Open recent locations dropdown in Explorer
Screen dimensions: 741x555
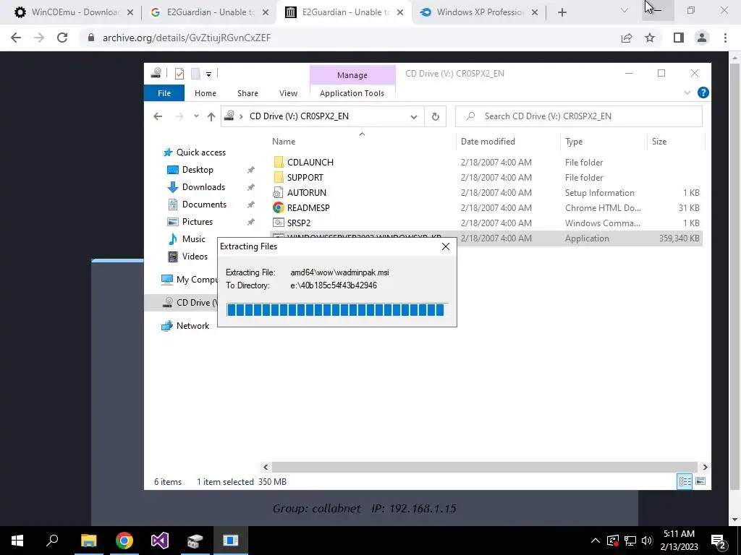[x=196, y=116]
